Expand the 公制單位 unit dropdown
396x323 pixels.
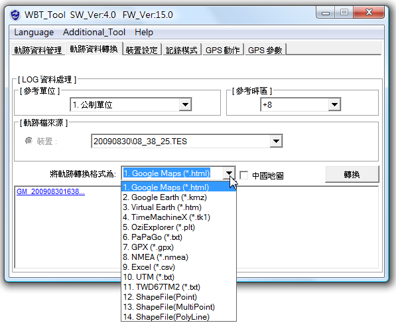click(x=185, y=104)
